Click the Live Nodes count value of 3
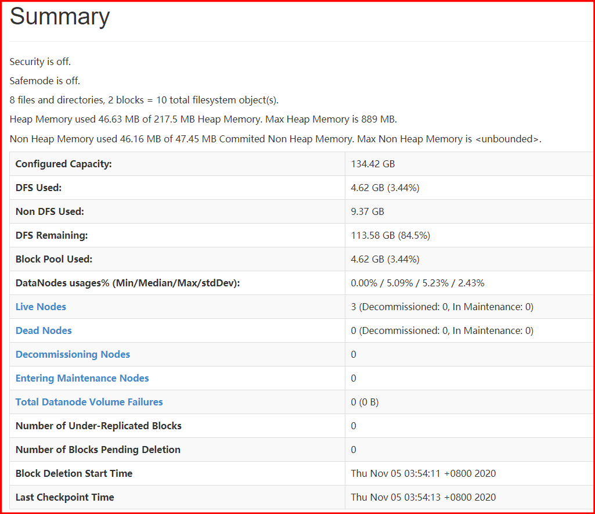Screen dimensions: 595x514 [x=442, y=307]
